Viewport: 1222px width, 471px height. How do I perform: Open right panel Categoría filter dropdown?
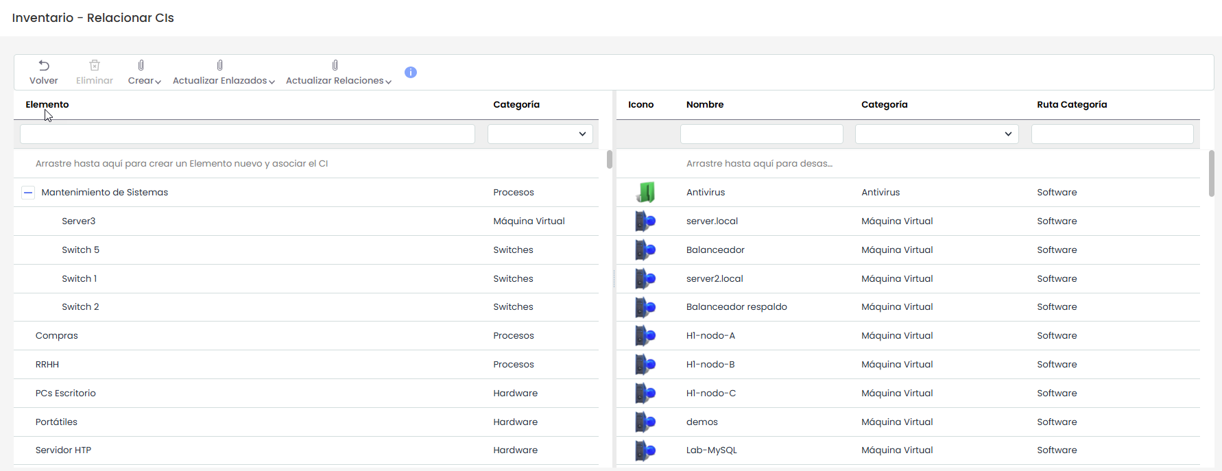coord(937,134)
